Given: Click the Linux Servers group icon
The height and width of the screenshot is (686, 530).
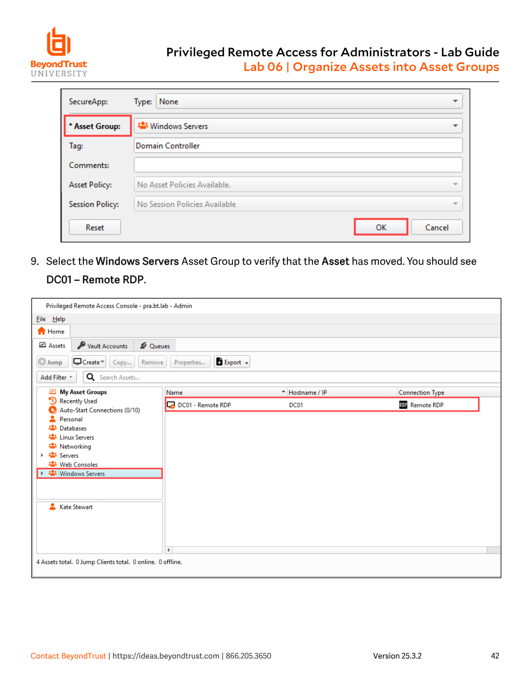Looking at the screenshot, I should (53, 437).
